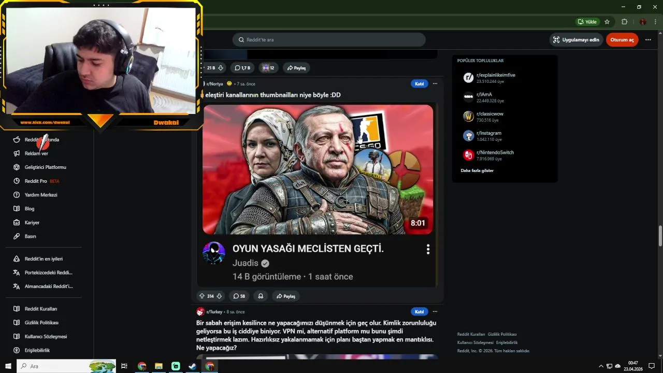The width and height of the screenshot is (663, 373).
Task: Click the Oturum aç login button
Action: [622, 40]
